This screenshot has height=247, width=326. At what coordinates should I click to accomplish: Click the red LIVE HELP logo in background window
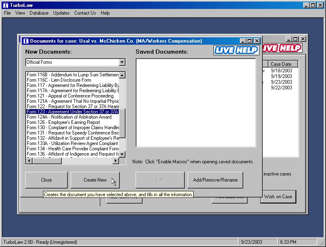pyautogui.click(x=282, y=48)
